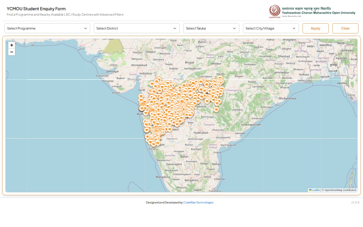
Task: Click the Kurnool label on the map
Action: (196, 149)
